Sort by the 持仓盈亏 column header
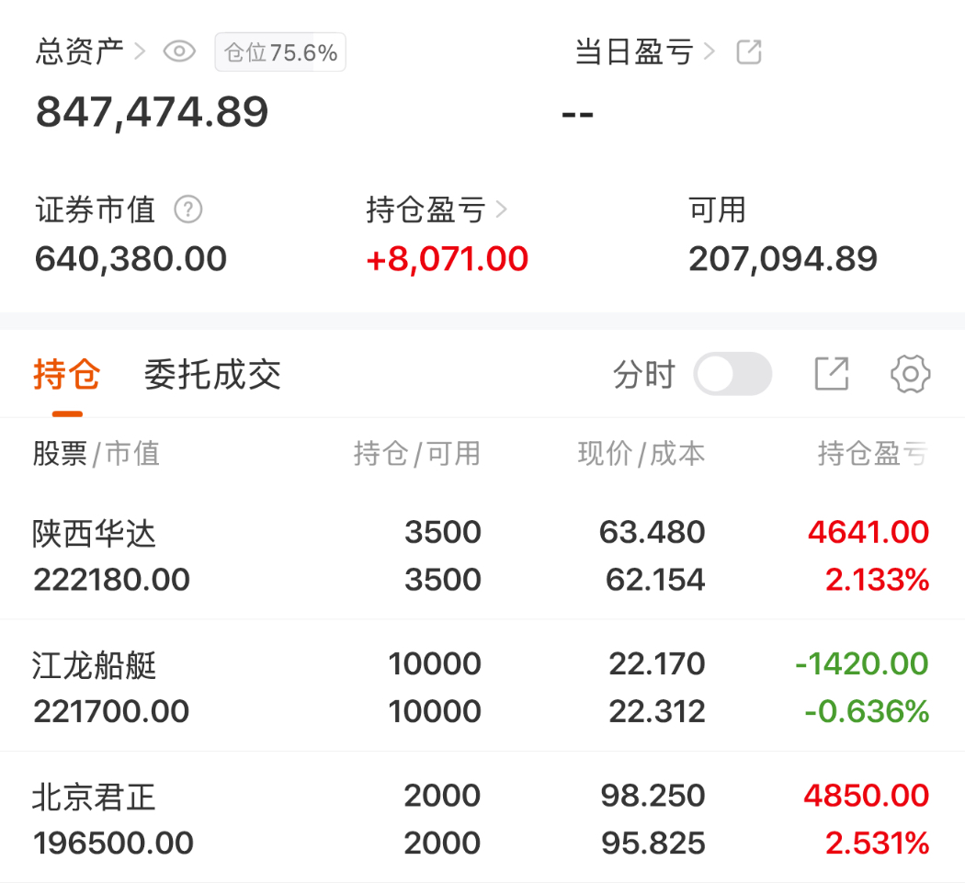965x883 pixels. coord(873,454)
